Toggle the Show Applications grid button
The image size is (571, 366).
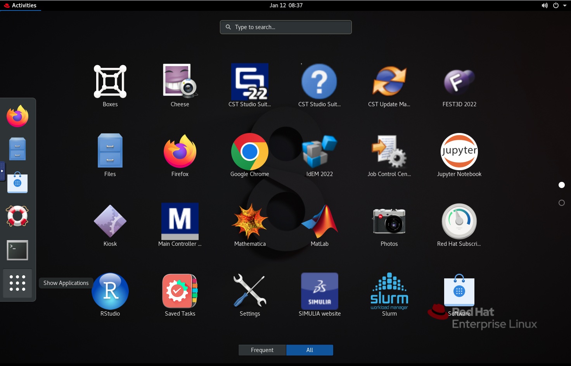click(17, 283)
